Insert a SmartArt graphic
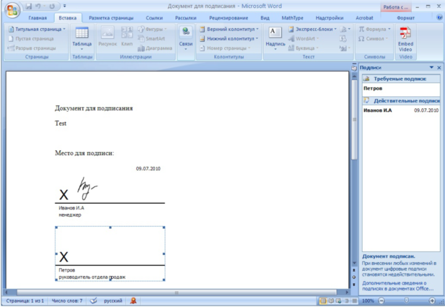This screenshot has height=307, width=445. tap(151, 39)
